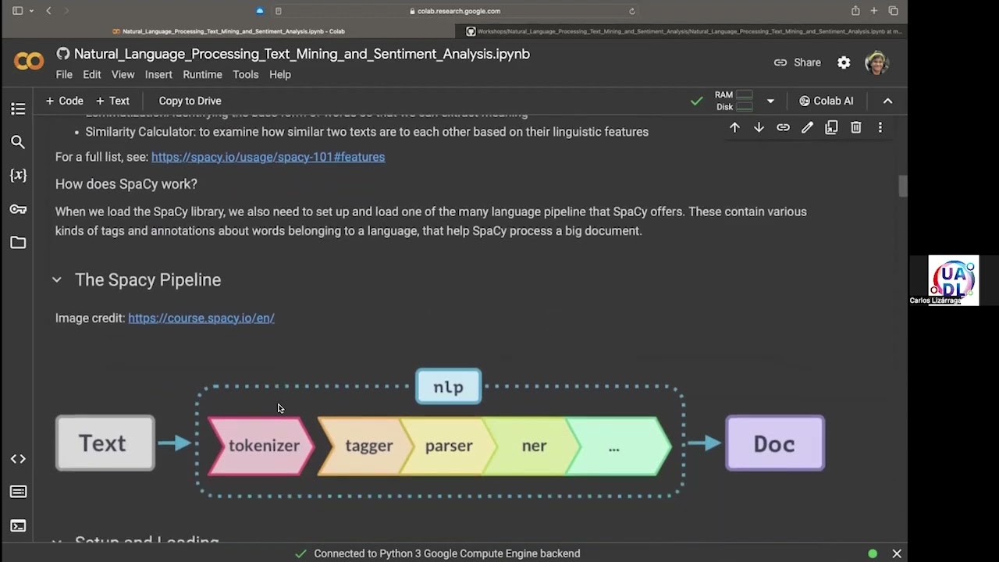Open the Edit menu
The height and width of the screenshot is (562, 999).
point(92,75)
